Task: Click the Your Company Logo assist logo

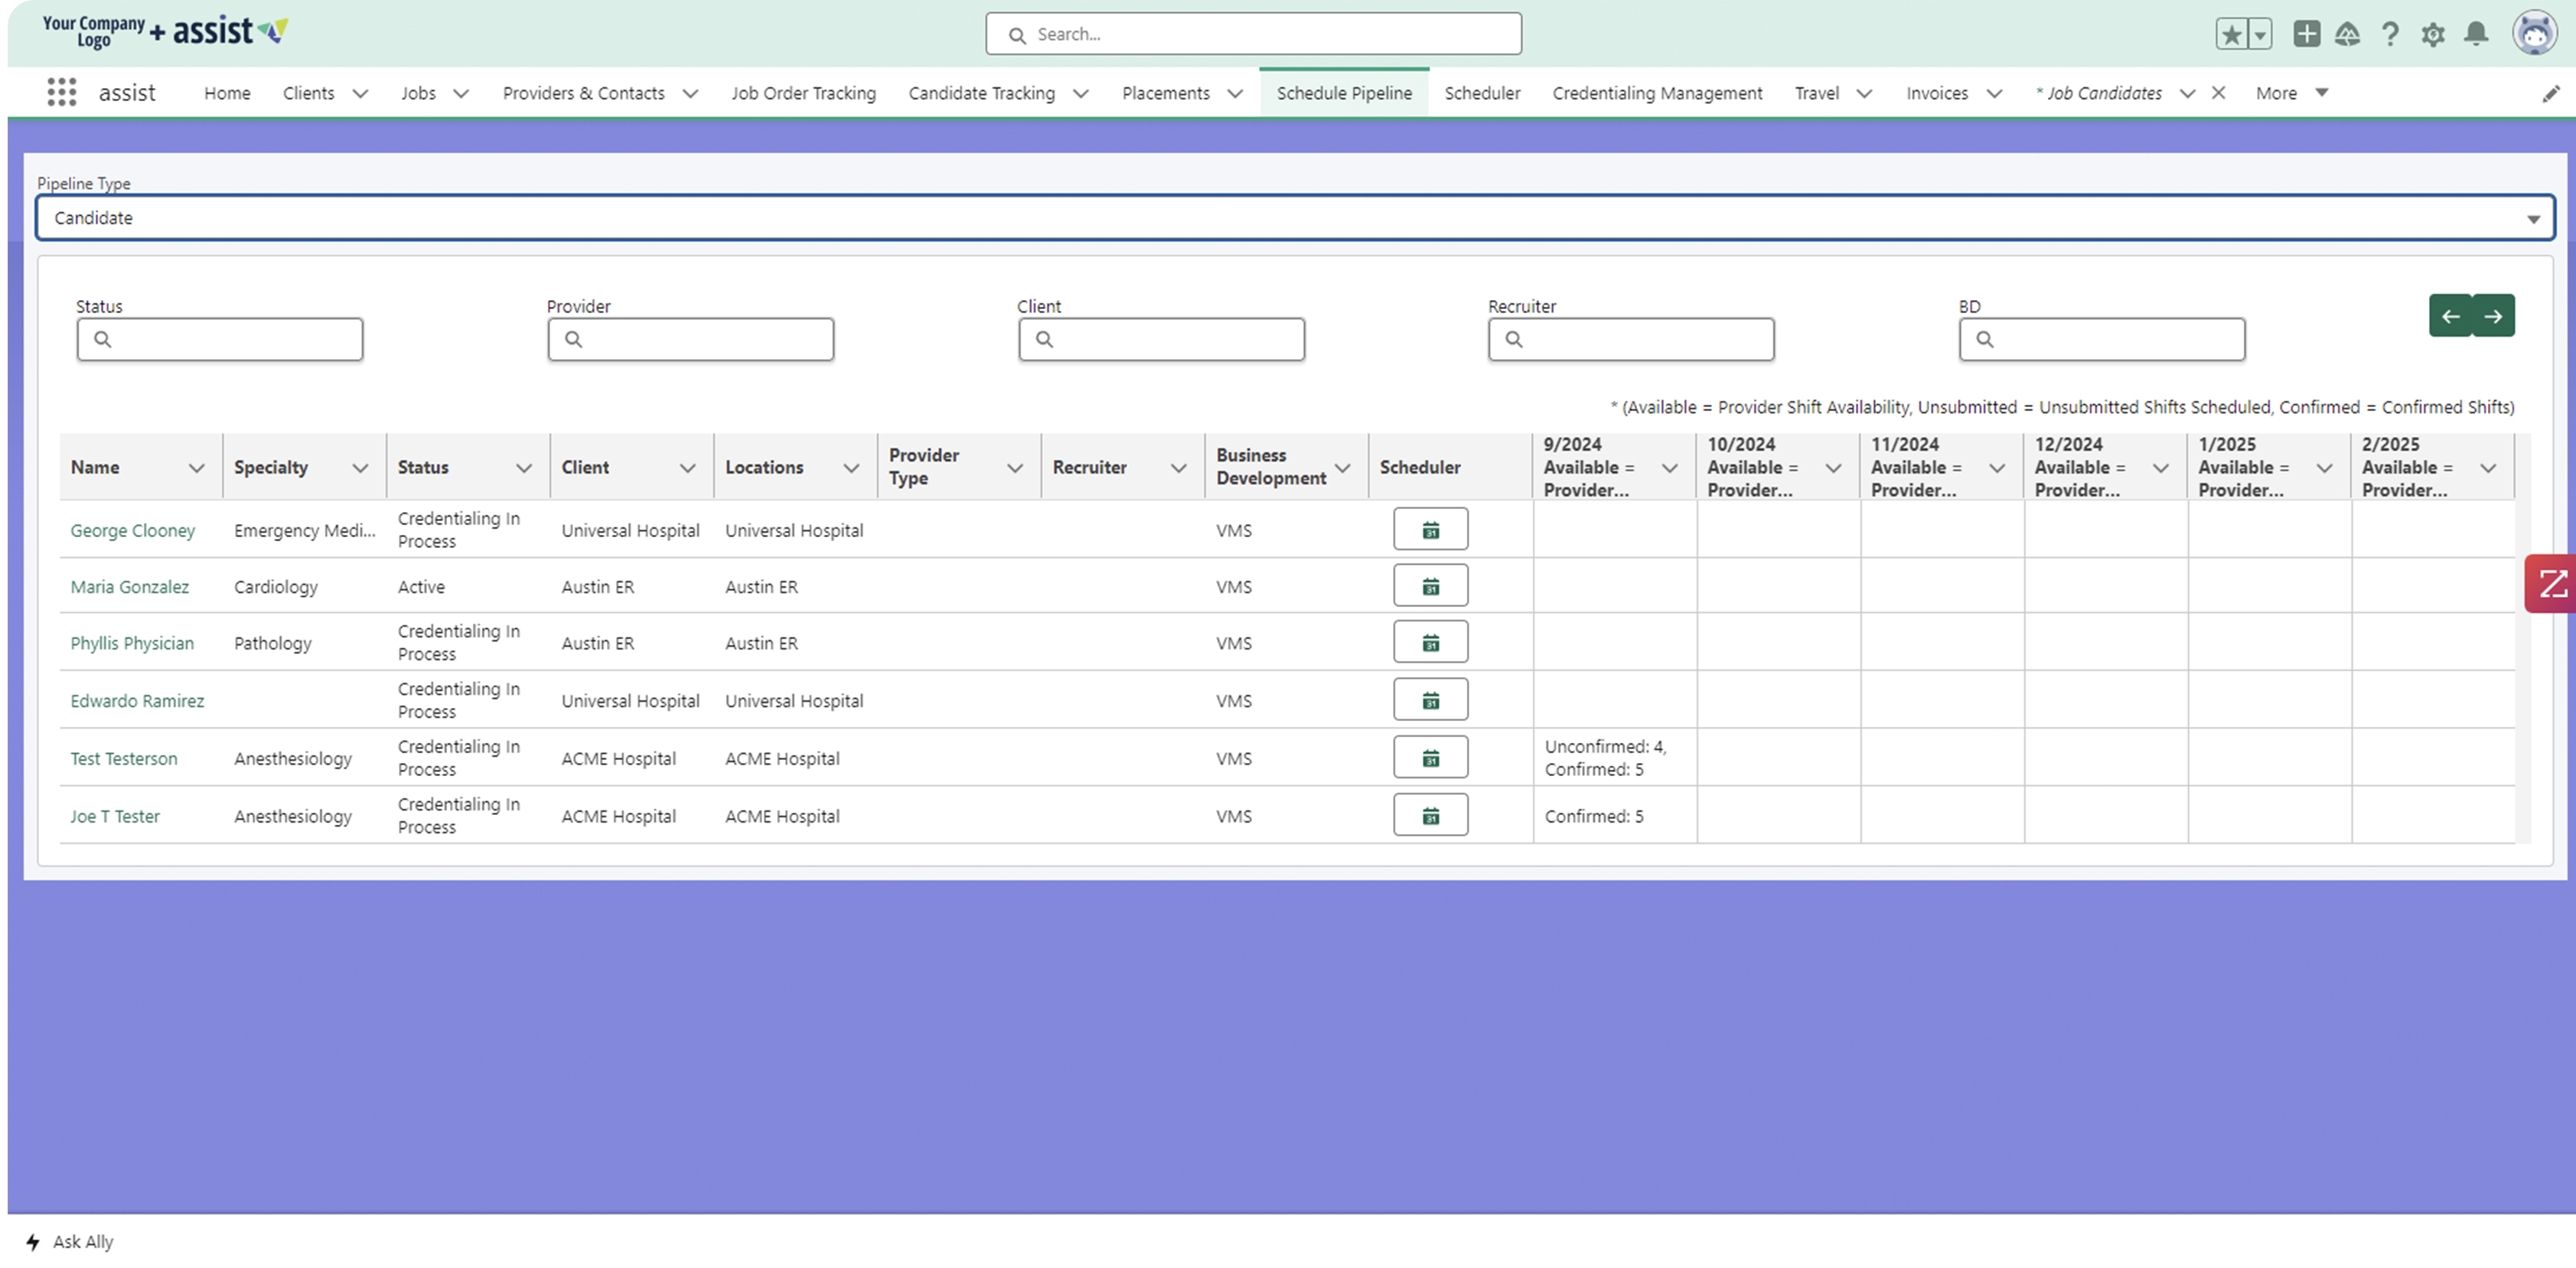Action: tap(165, 32)
